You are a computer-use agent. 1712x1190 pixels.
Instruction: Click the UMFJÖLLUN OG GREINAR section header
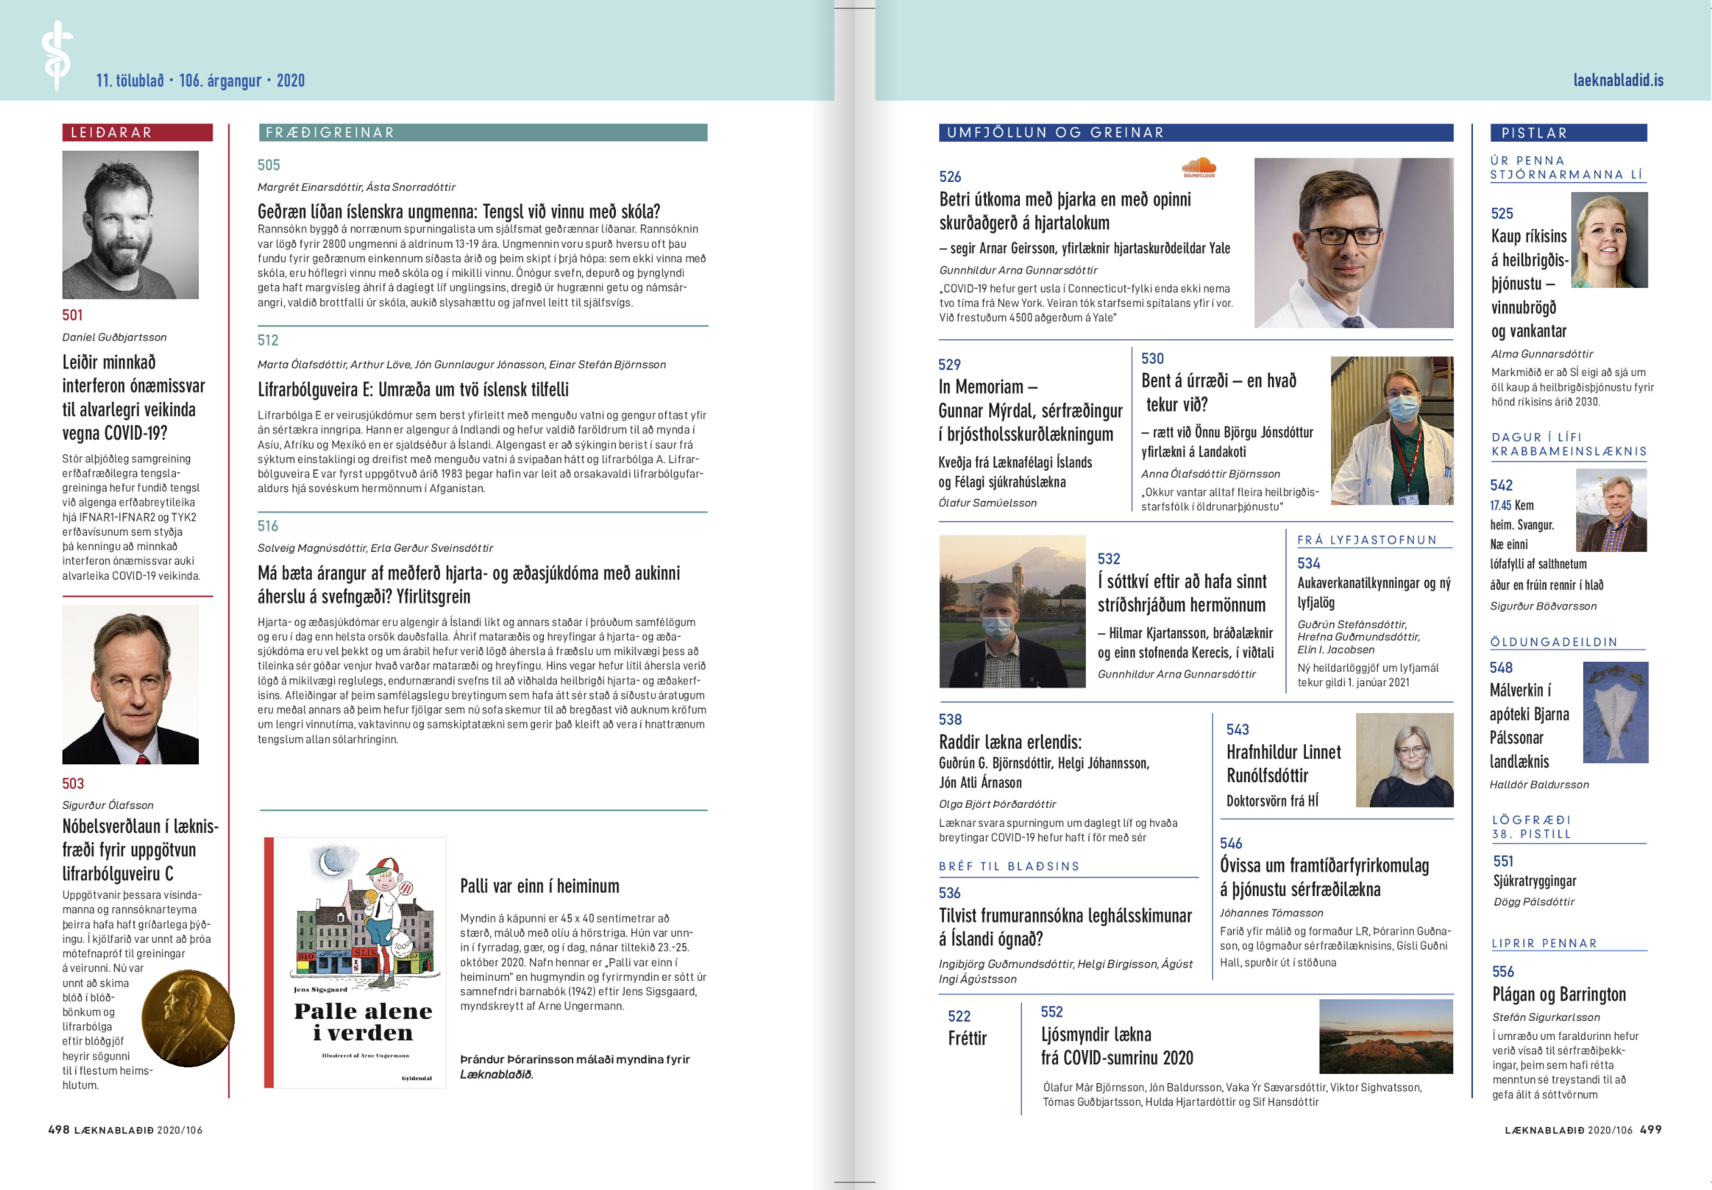click(1196, 132)
